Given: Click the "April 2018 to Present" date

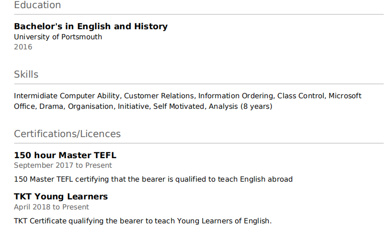Looking at the screenshot, I should [x=51, y=207].
